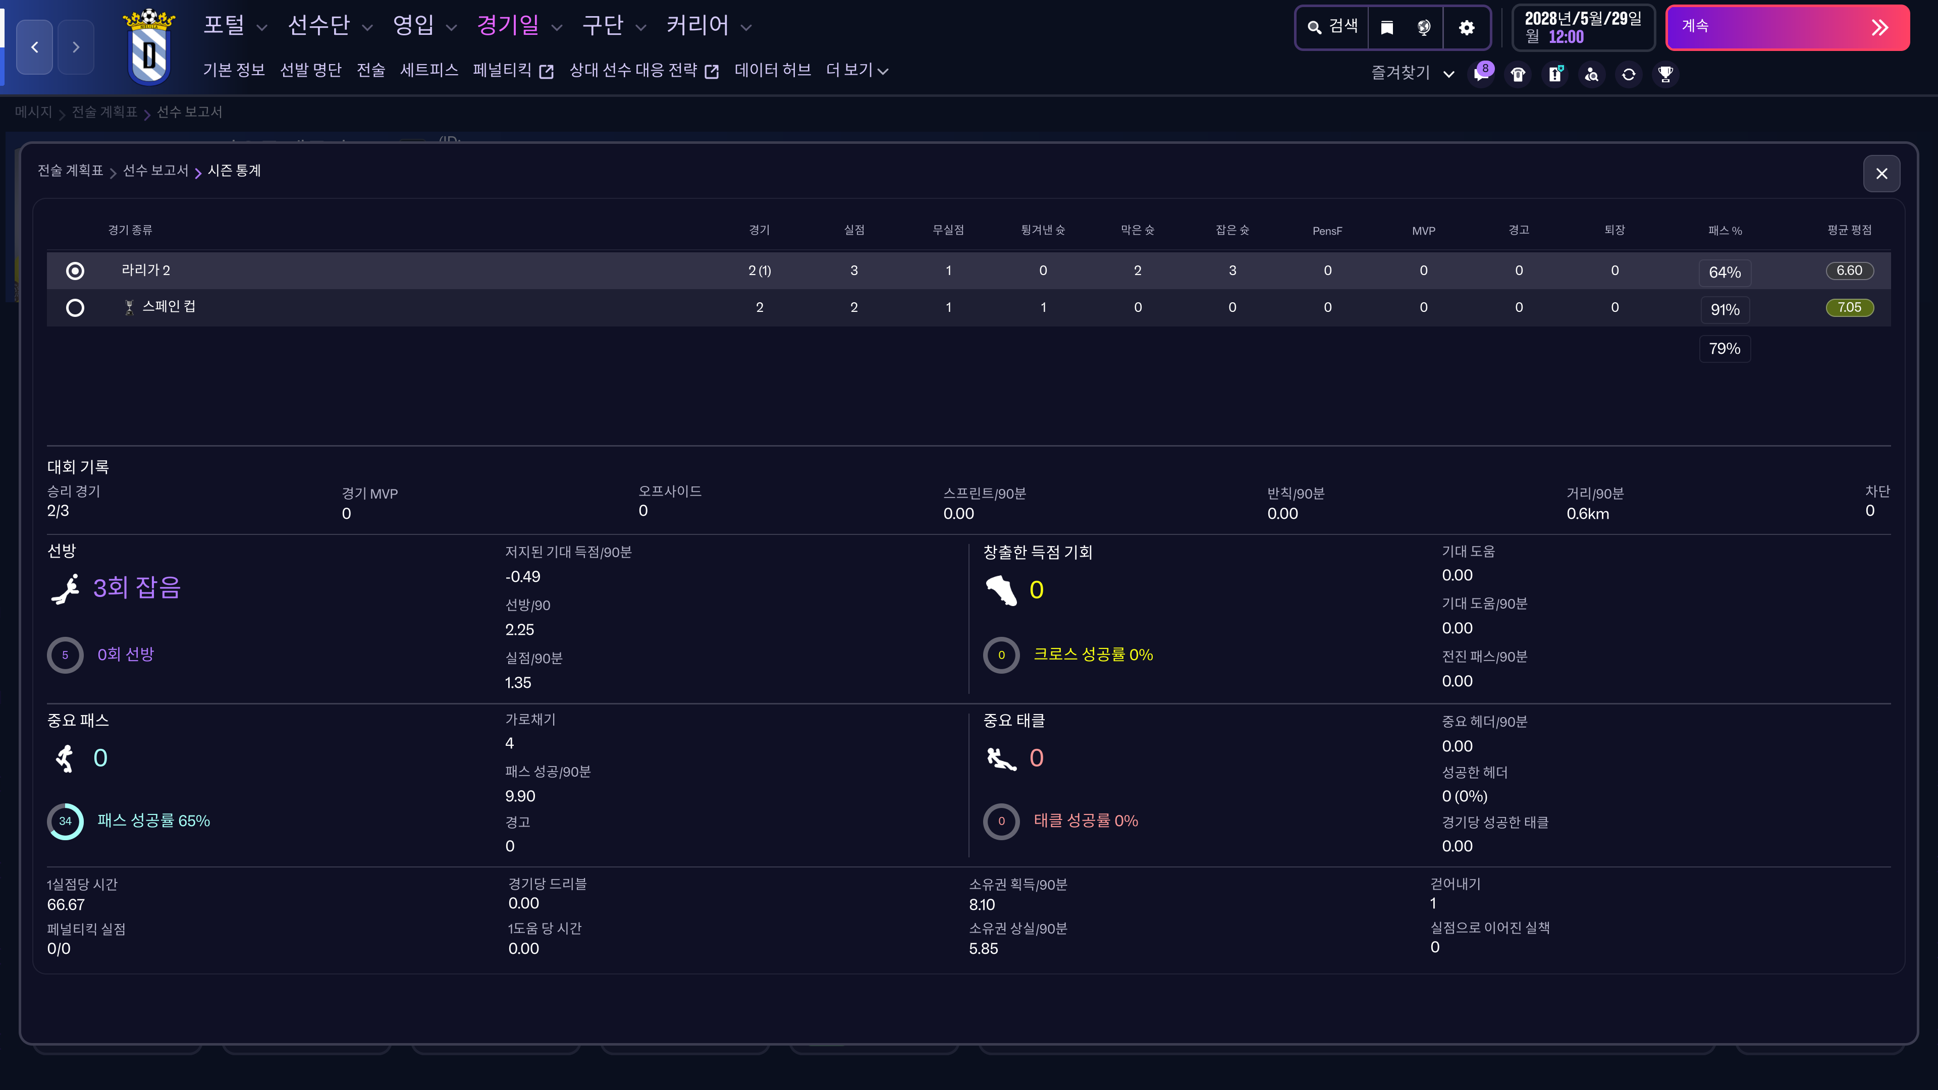Click the 검색 search field

(x=1332, y=28)
